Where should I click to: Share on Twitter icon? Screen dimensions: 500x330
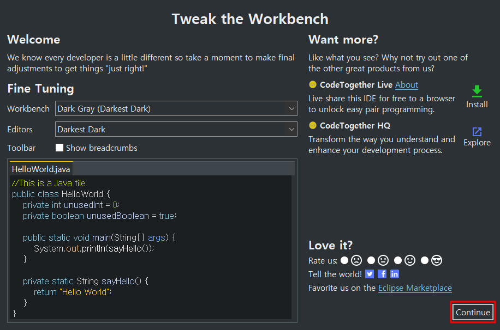[x=369, y=274]
